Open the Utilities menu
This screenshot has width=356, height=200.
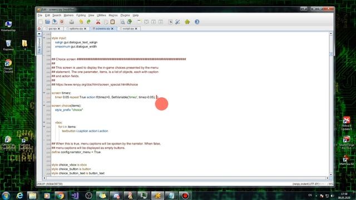(x=101, y=15)
